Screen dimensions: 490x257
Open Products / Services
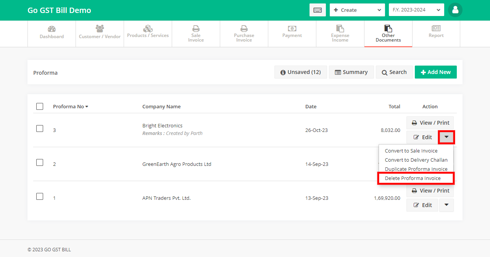point(148,34)
